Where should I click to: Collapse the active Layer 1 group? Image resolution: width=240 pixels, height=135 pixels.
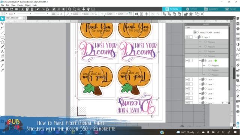tap(205, 61)
